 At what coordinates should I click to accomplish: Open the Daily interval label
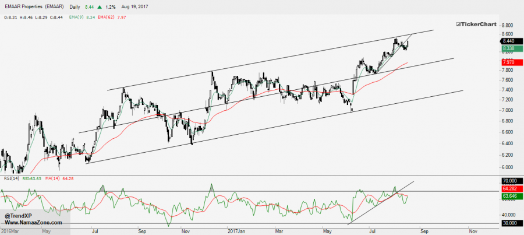coord(75,6)
